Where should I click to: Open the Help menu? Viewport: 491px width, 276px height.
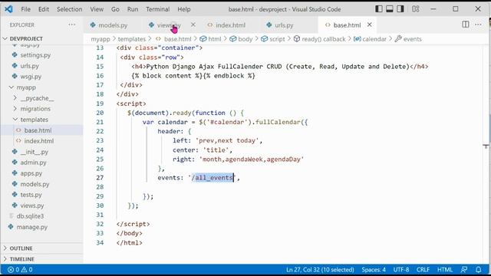[x=184, y=9]
